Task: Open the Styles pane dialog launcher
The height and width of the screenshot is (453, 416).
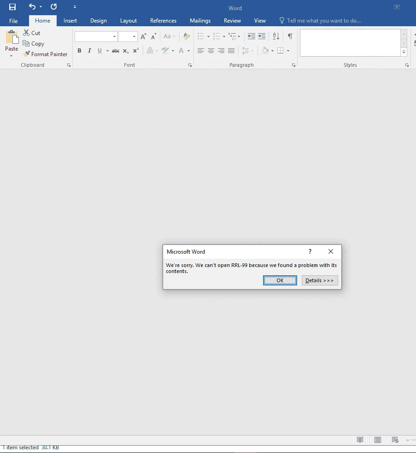Action: [x=407, y=65]
